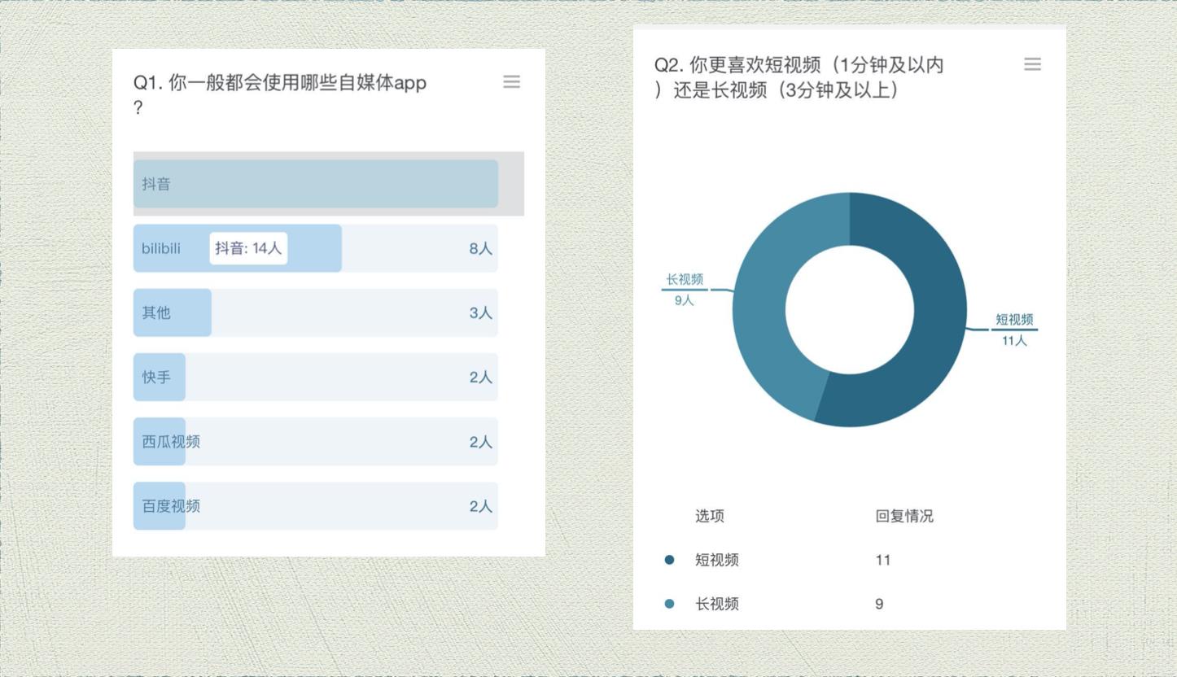
Task: Open the Q2 chart hamburger menu
Action: tap(1032, 64)
